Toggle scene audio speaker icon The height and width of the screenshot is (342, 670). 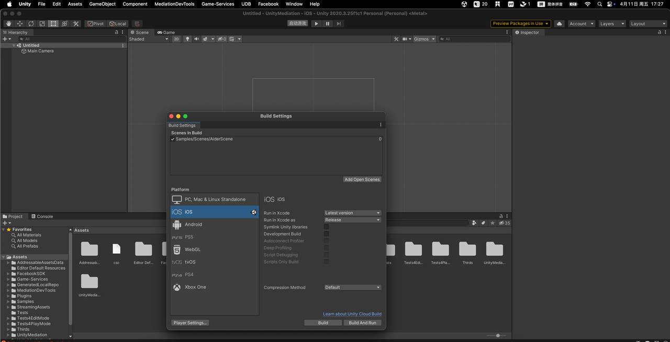tap(196, 39)
